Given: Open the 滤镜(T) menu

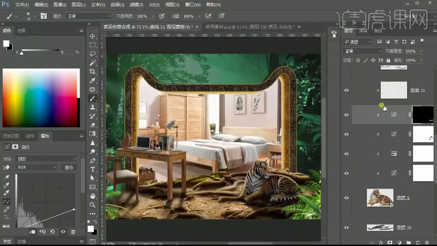Looking at the screenshot, I should (136, 5).
